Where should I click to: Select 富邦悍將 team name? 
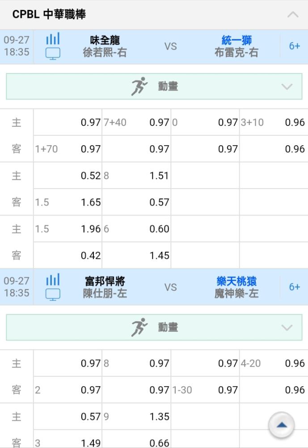pyautogui.click(x=105, y=281)
